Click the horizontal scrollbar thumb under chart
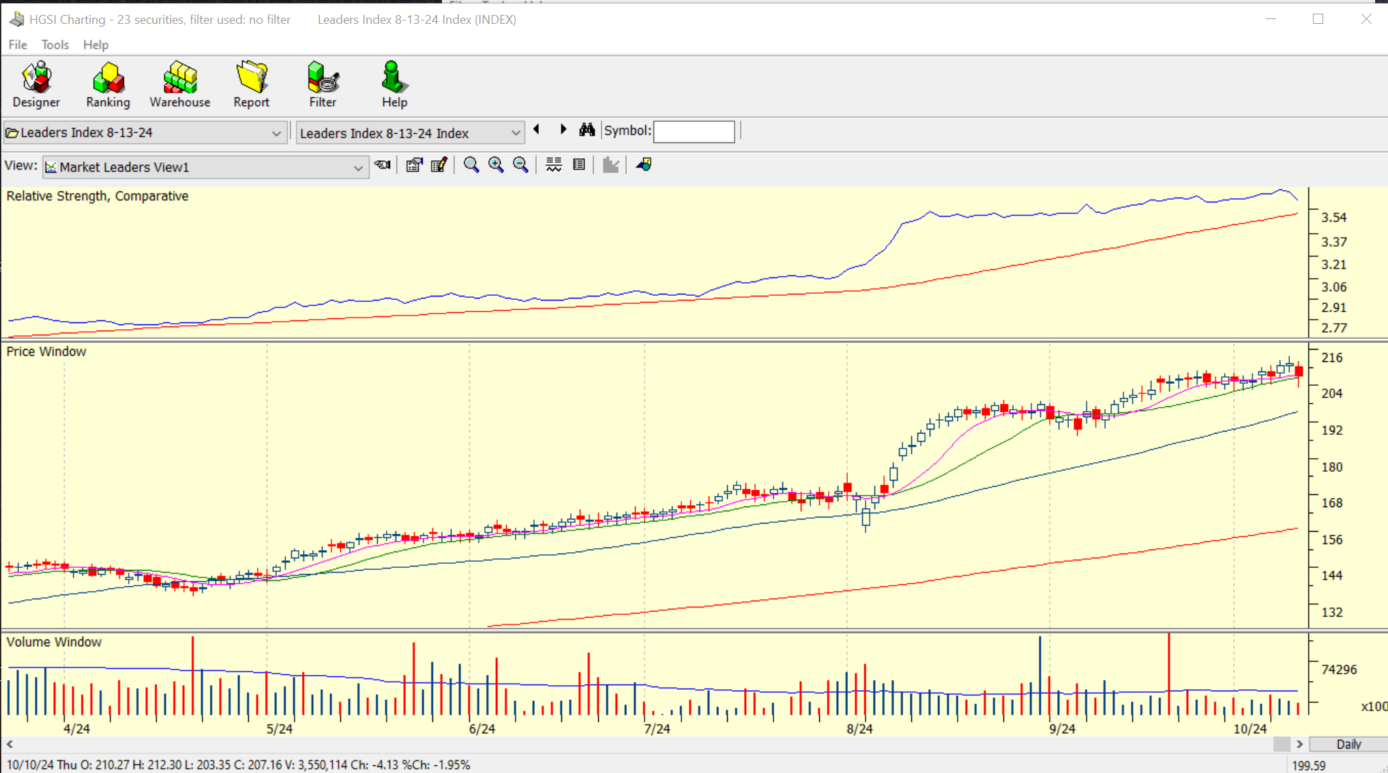Screen dimensions: 1388x773 click(x=1282, y=744)
